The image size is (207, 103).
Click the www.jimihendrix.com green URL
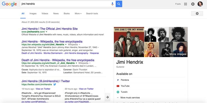pyautogui.click(x=33, y=32)
